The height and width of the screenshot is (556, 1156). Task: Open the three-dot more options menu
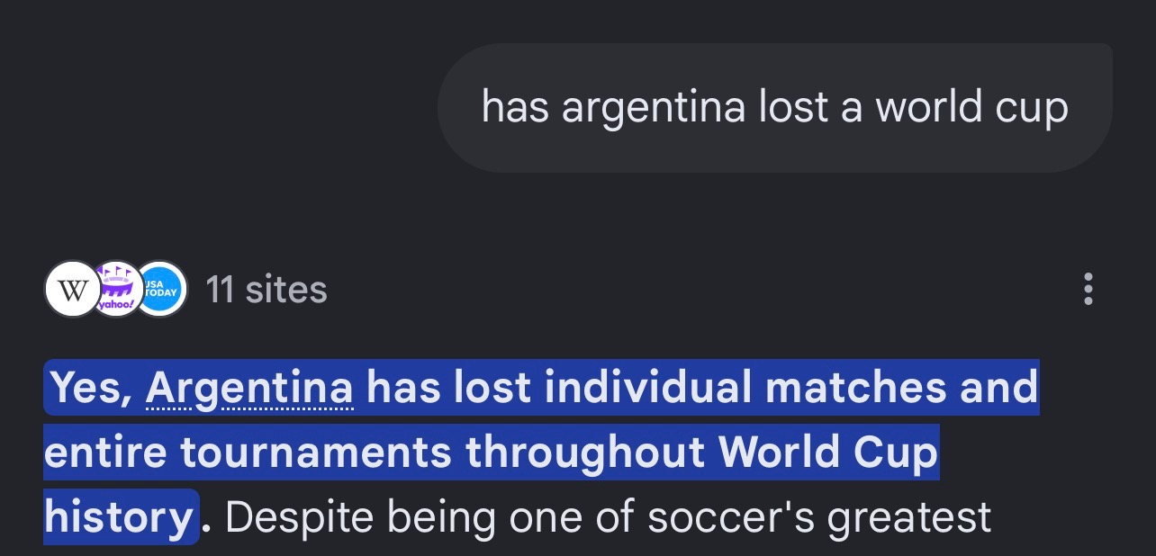pos(1088,290)
